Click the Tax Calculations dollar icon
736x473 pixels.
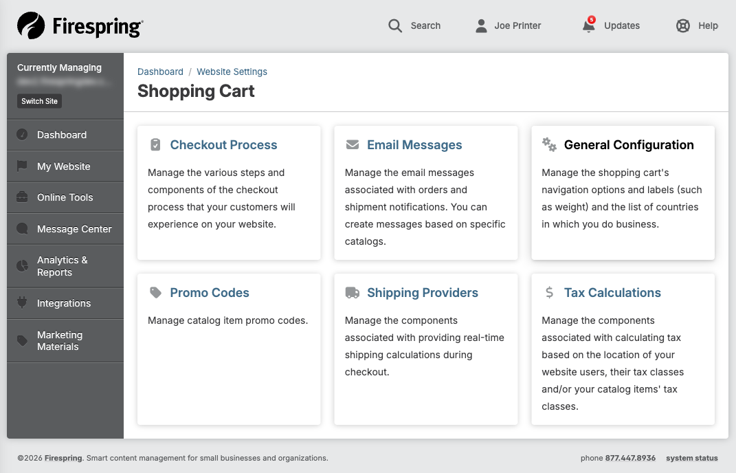click(549, 293)
